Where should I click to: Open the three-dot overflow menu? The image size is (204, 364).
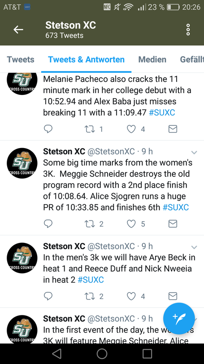click(188, 30)
